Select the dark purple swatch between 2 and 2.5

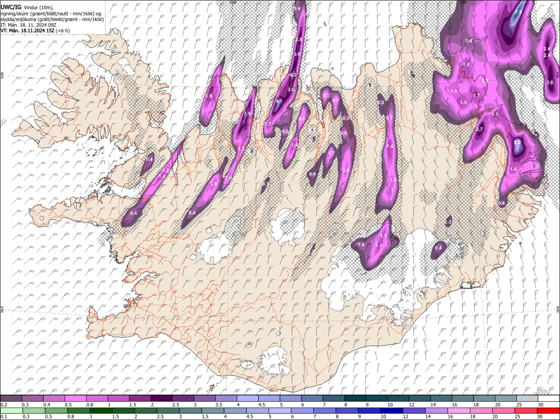click(x=162, y=398)
